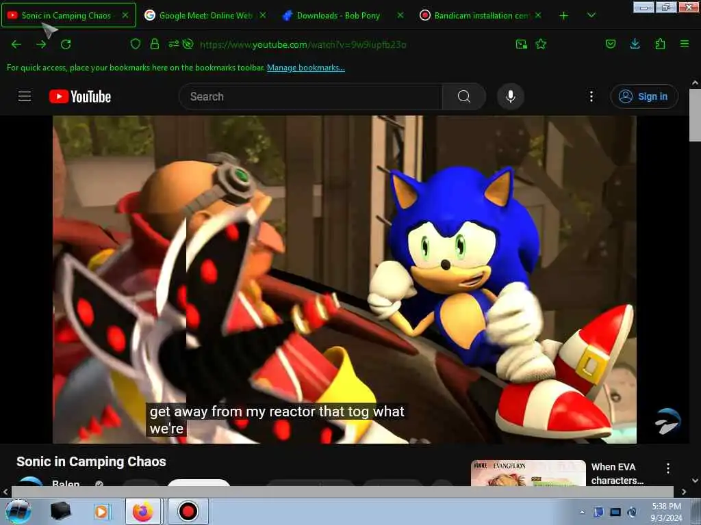This screenshot has height=525, width=701.
Task: Reload the current YouTube page
Action: pyautogui.click(x=66, y=44)
